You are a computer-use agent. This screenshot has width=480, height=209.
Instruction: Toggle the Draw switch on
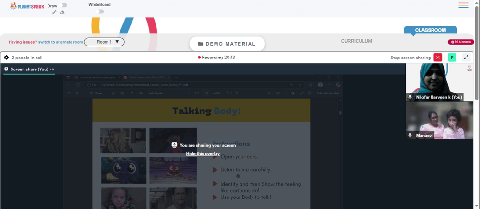64,5
